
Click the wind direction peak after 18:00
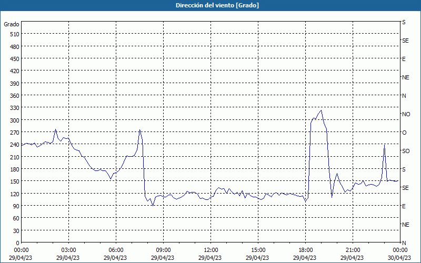[x=321, y=110]
